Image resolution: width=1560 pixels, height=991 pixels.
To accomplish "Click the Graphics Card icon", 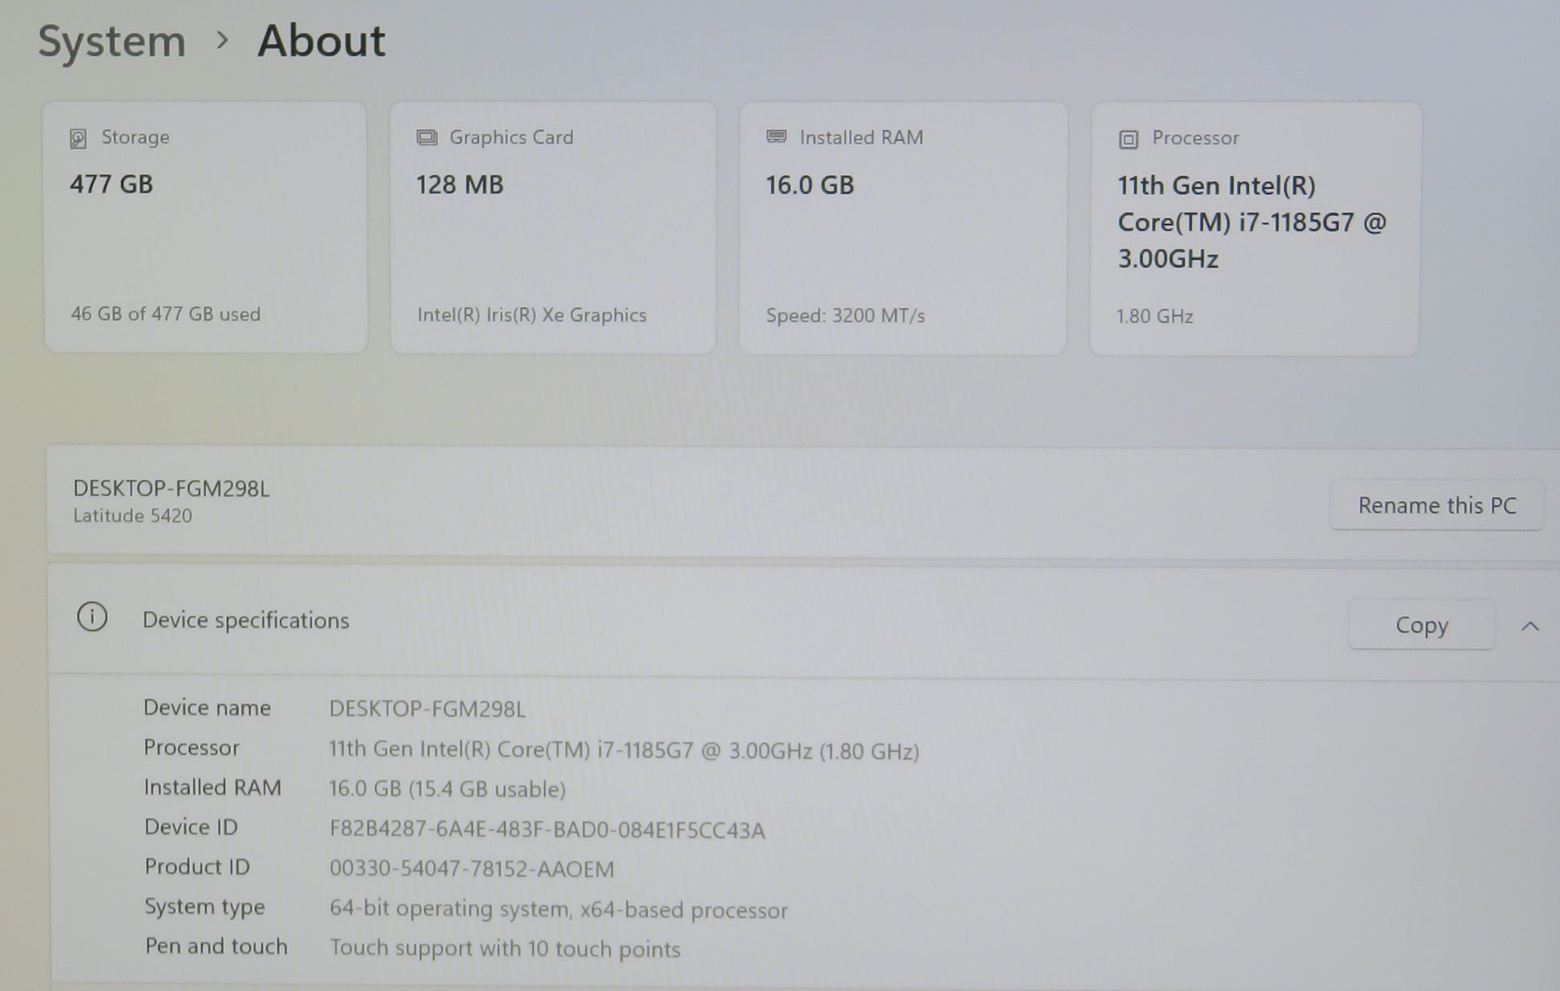I will 426,138.
